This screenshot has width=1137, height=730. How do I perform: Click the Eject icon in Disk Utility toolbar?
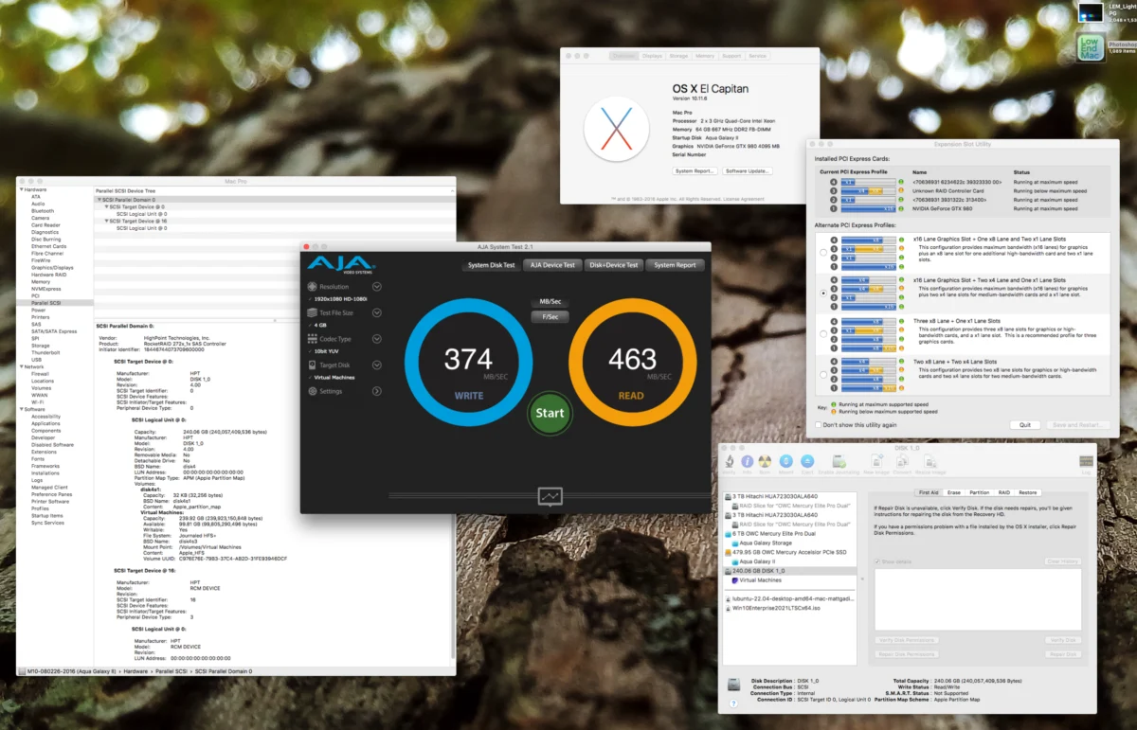pyautogui.click(x=807, y=461)
